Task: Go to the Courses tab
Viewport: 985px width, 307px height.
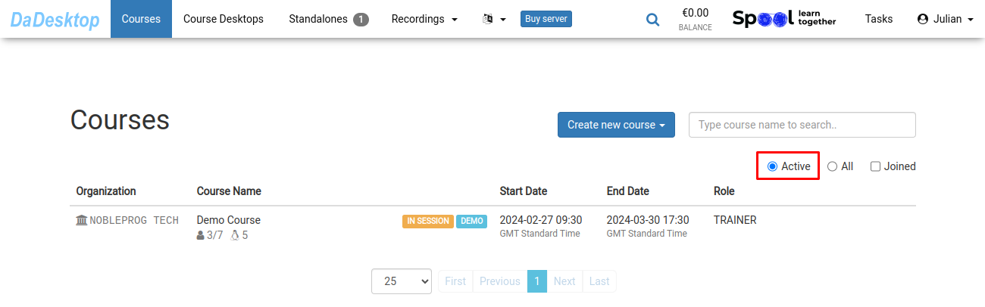Action: (141, 19)
